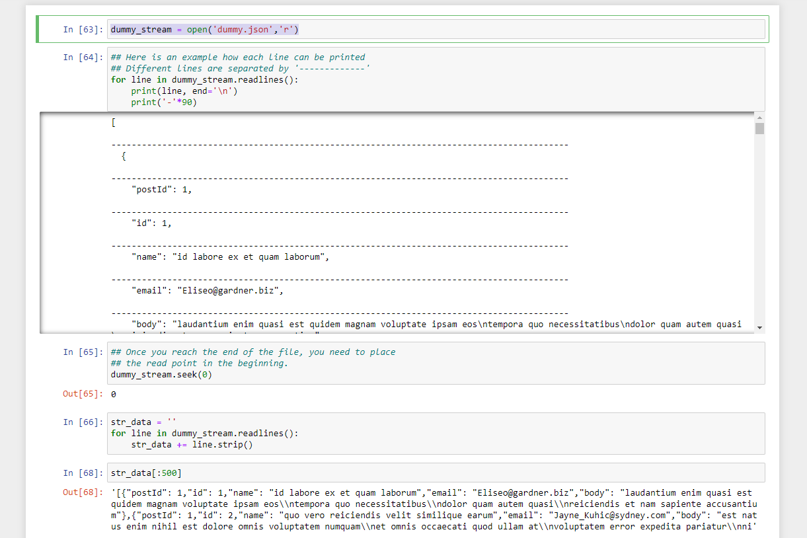The height and width of the screenshot is (538, 807).
Task: Click the Out[68] string output text
Action: [434, 510]
